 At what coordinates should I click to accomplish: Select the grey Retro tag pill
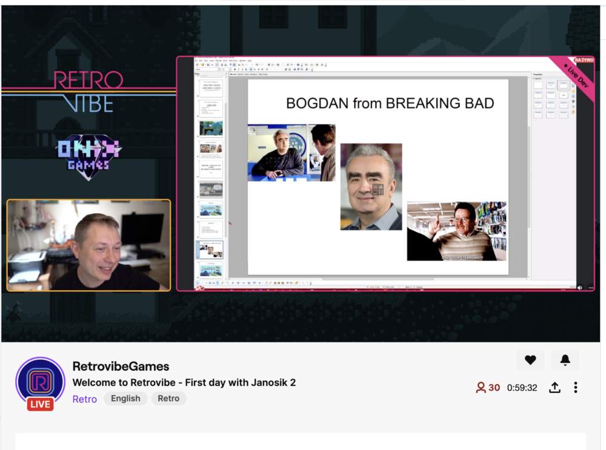pos(168,399)
